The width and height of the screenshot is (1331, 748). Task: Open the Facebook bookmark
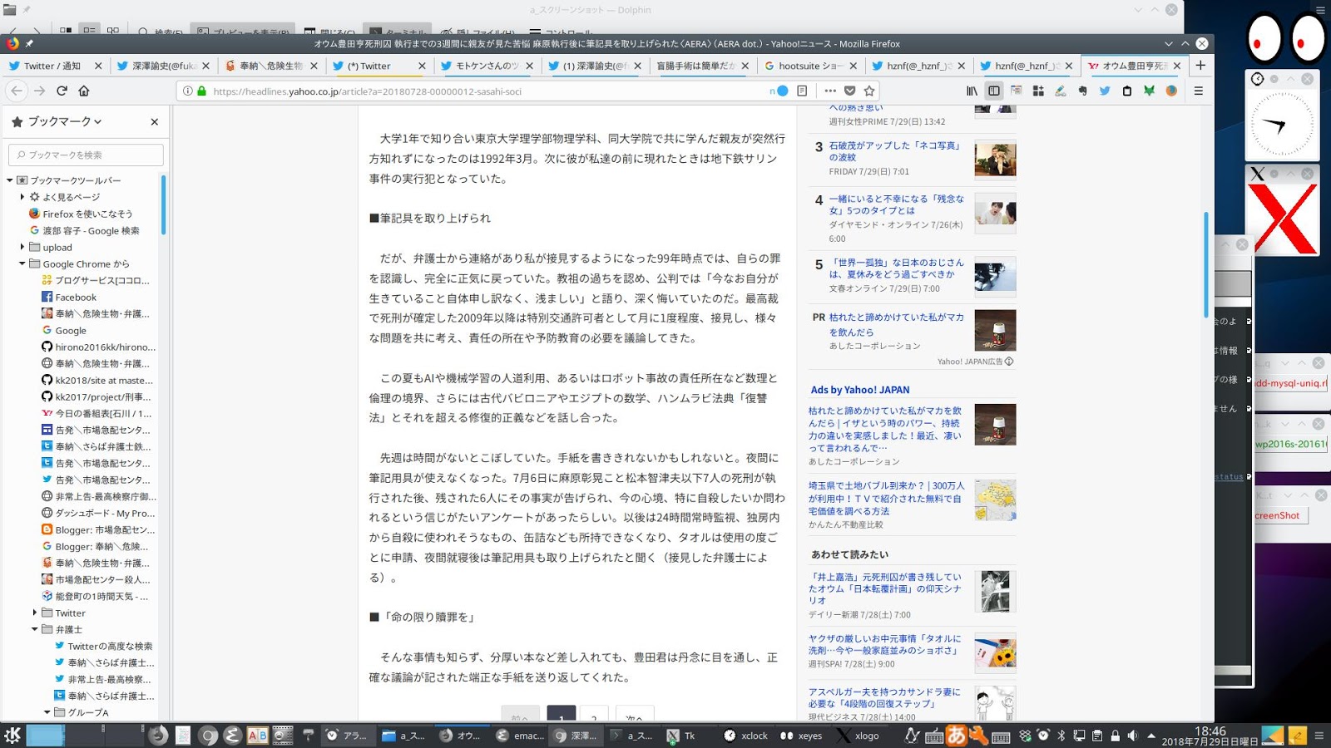[69, 297]
